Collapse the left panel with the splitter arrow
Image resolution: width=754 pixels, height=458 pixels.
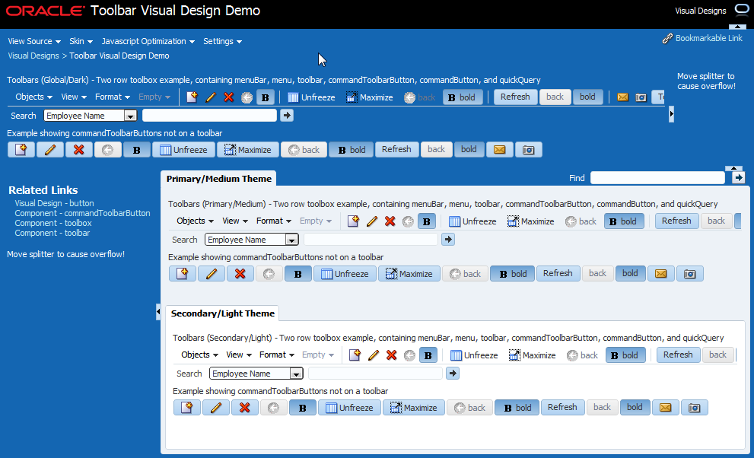pyautogui.click(x=157, y=312)
